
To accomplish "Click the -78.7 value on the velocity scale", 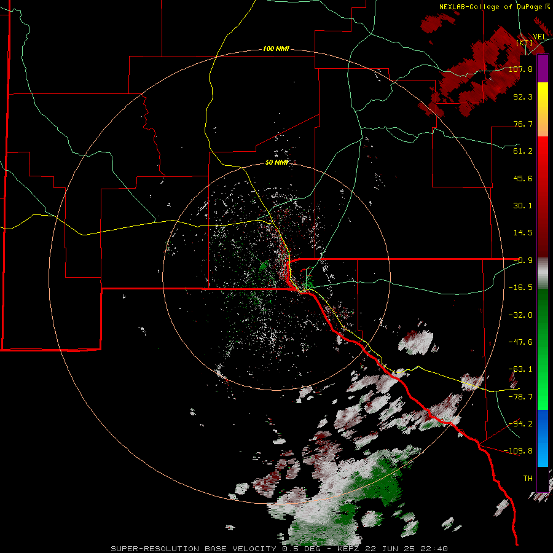I will tap(520, 397).
